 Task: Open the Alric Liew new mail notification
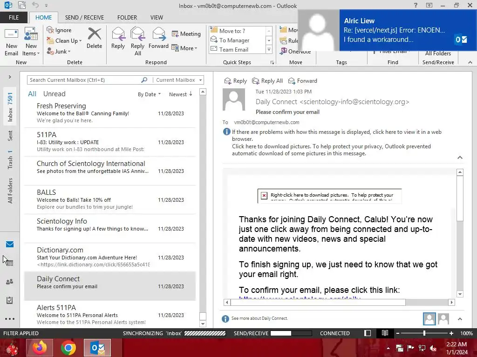[387, 30]
